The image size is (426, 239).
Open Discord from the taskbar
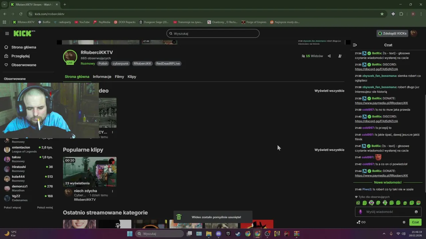point(218,234)
